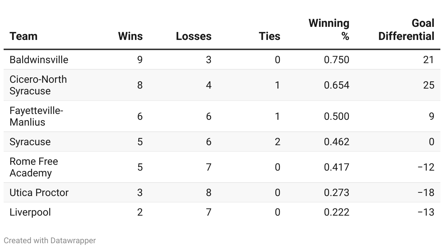Screen dimensions: 444x249
Task: Open the Created with Datawrapper link
Action: click(x=50, y=240)
